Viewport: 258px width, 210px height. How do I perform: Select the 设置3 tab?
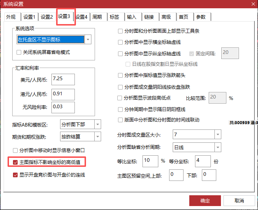point(65,16)
